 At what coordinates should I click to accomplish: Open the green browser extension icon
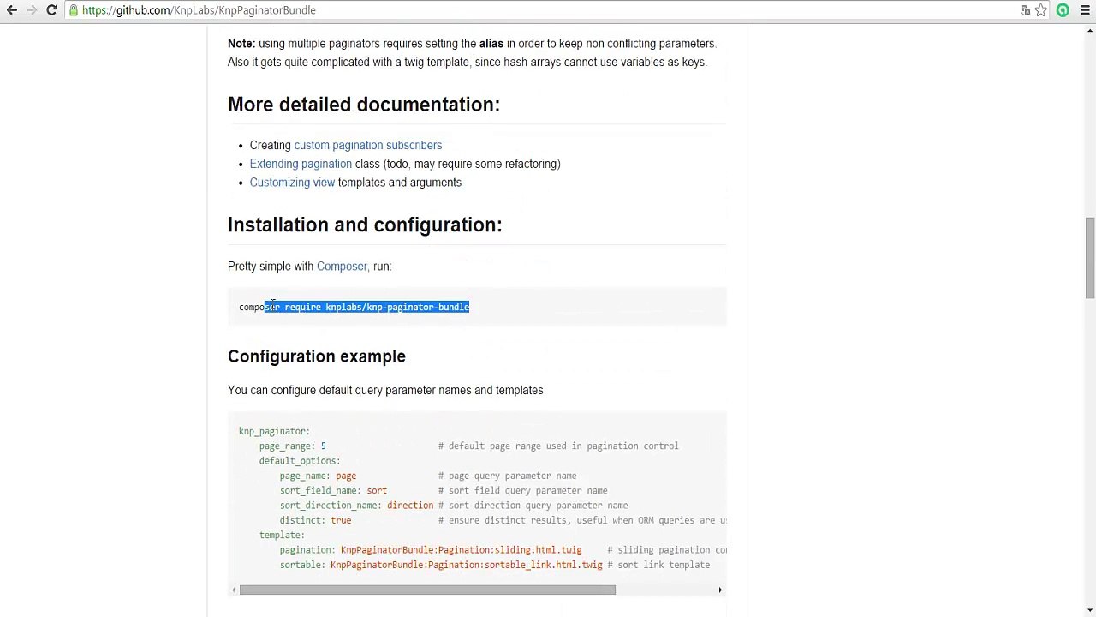[x=1063, y=10]
